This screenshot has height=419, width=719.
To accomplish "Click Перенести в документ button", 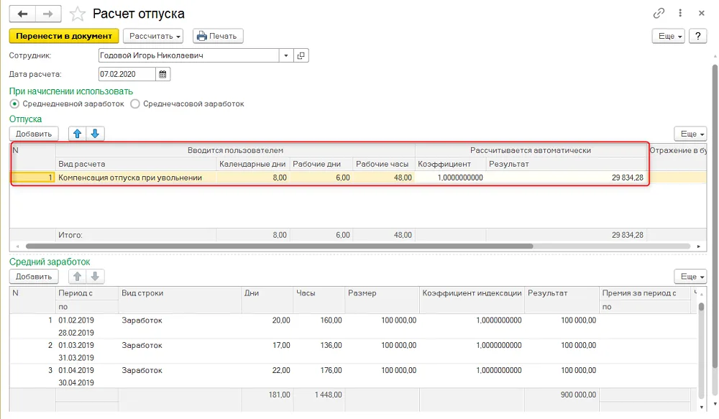I will pyautogui.click(x=64, y=36).
